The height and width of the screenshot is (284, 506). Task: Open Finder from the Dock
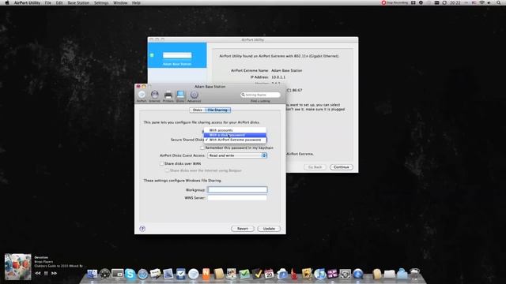pos(92,274)
